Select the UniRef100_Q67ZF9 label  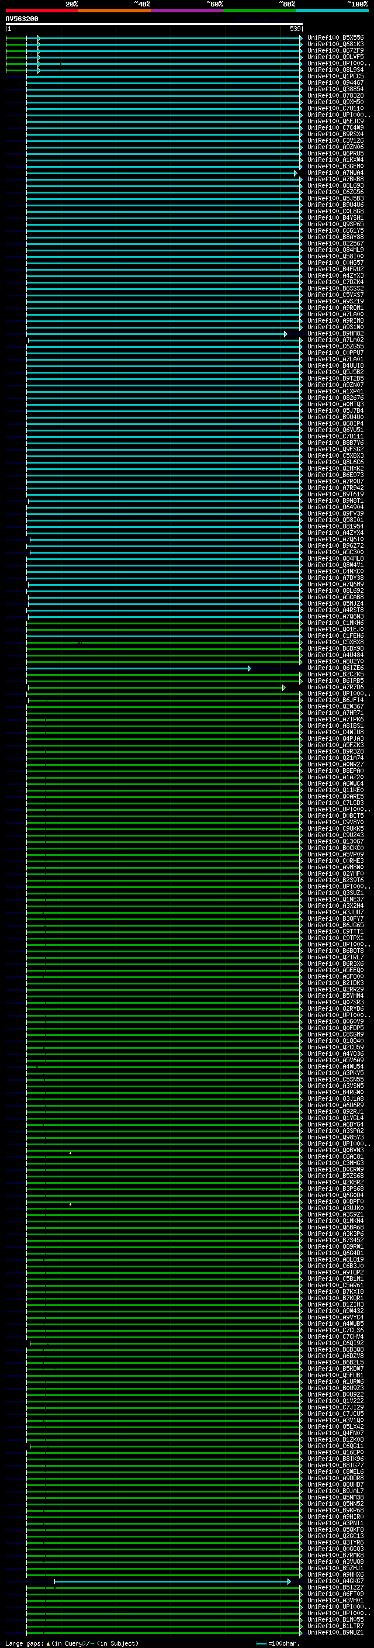point(335,50)
